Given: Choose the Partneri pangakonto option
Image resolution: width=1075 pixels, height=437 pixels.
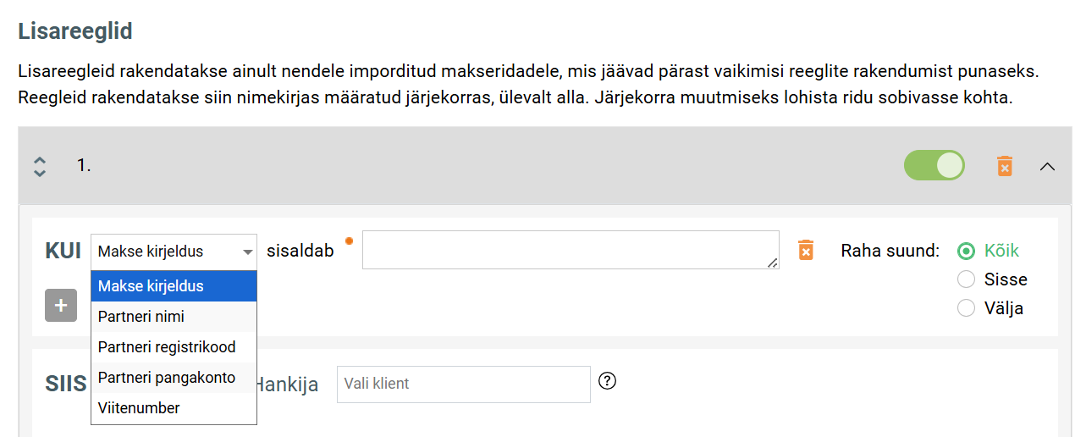Looking at the screenshot, I should [174, 378].
